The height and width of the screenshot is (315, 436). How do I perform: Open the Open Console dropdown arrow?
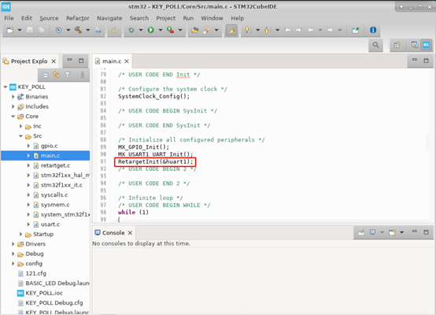click(401, 232)
